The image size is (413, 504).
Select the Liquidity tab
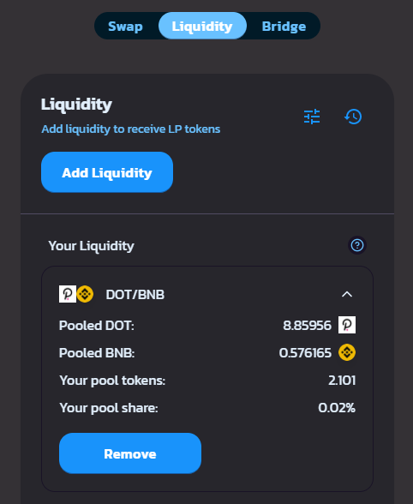coord(202,26)
